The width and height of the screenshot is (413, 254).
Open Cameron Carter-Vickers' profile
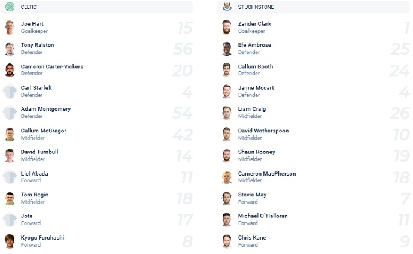click(x=52, y=66)
